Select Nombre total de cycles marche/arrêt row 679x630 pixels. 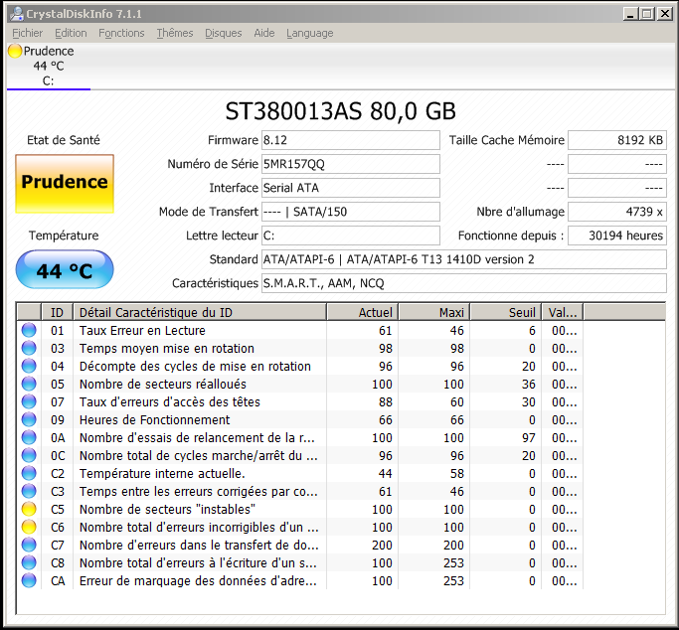point(299,455)
